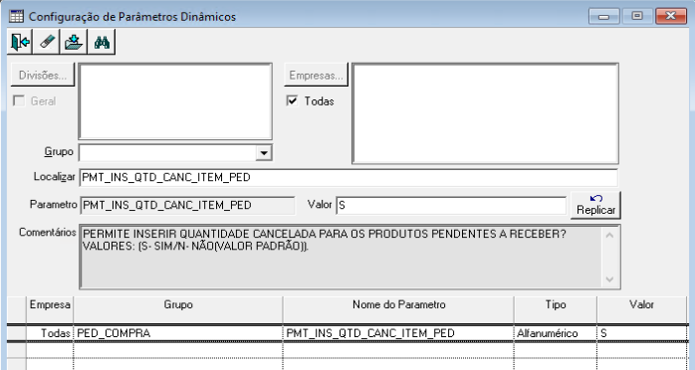Click the Empresa column header
695x370 pixels.
click(50, 309)
